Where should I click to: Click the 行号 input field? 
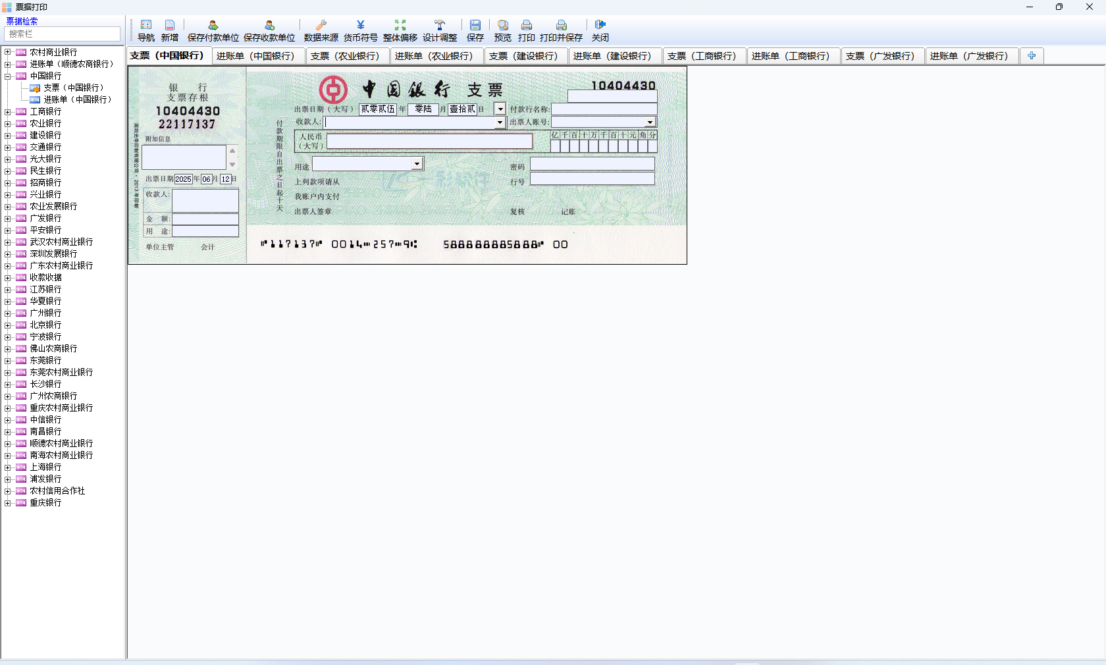pos(592,178)
